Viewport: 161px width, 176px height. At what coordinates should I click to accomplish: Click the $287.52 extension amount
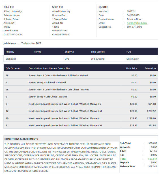(151, 111)
